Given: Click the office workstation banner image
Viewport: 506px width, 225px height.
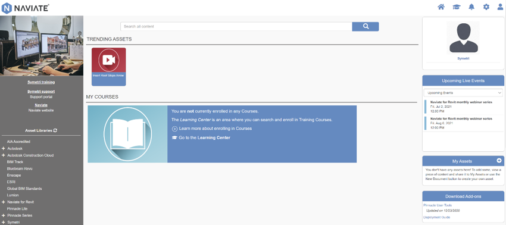Looking at the screenshot, I should 42,45.
